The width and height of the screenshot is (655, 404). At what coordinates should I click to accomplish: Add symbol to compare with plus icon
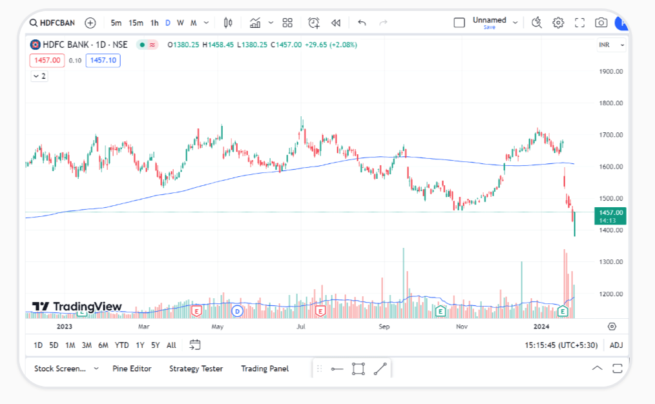[x=90, y=23]
